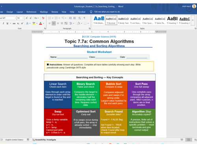Viewport: 197px width, 147px height.
Task: Switch to Print Layout view
Action: click(189, 140)
